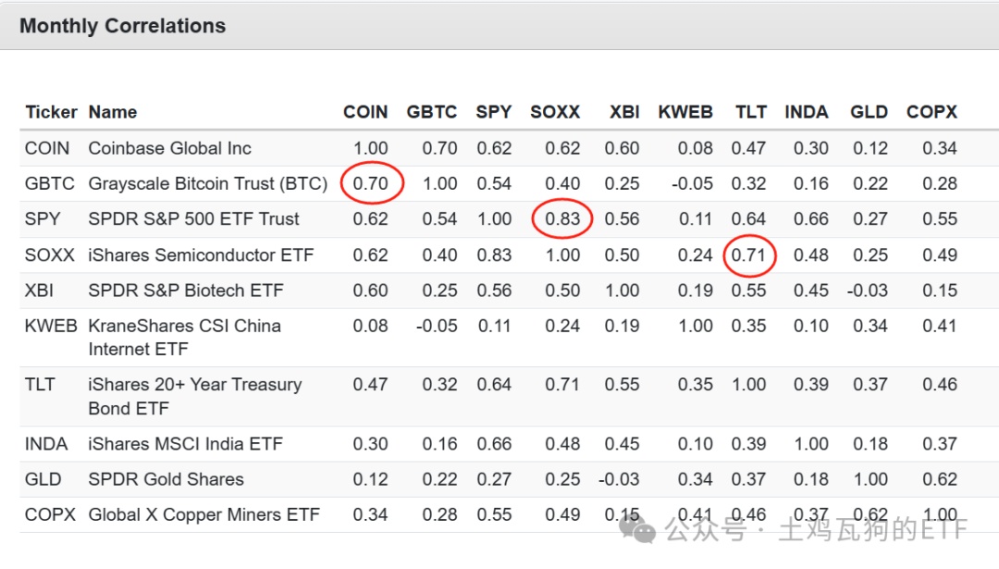This screenshot has height=569, width=999.
Task: Click the SOXX column header
Action: tap(555, 112)
